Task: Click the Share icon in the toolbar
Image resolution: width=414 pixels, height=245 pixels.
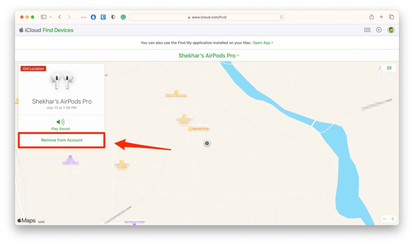Action: 372,17
